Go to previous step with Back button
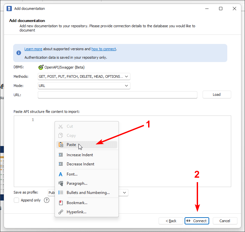Viewport: 245px width, 232px height. (171, 221)
